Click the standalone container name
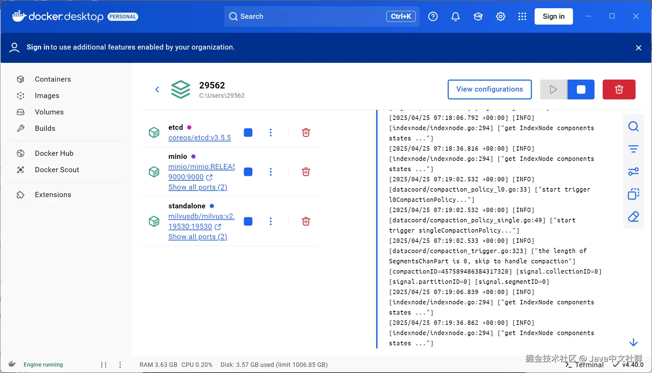This screenshot has height=373, width=652. [187, 206]
